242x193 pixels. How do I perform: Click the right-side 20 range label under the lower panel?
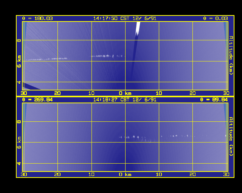click(x=192, y=175)
